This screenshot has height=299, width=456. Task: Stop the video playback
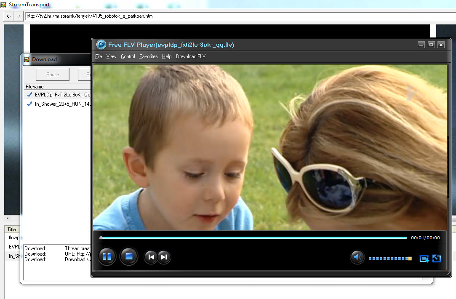coord(129,256)
